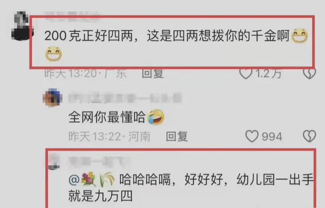325x208 pixels.
Task: Open the first commenter's pixelated avatar
Action: point(22,26)
